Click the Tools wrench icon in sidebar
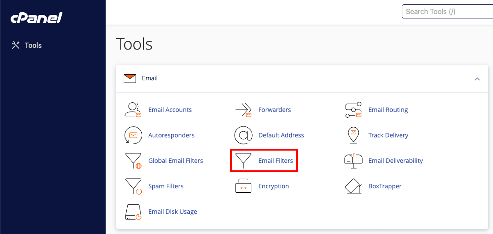The height and width of the screenshot is (234, 493). pyautogui.click(x=15, y=46)
